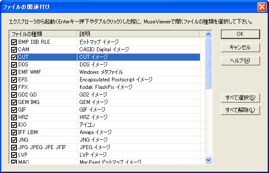Select the 'JPG JPEG JPE JFIF' text

(42, 147)
